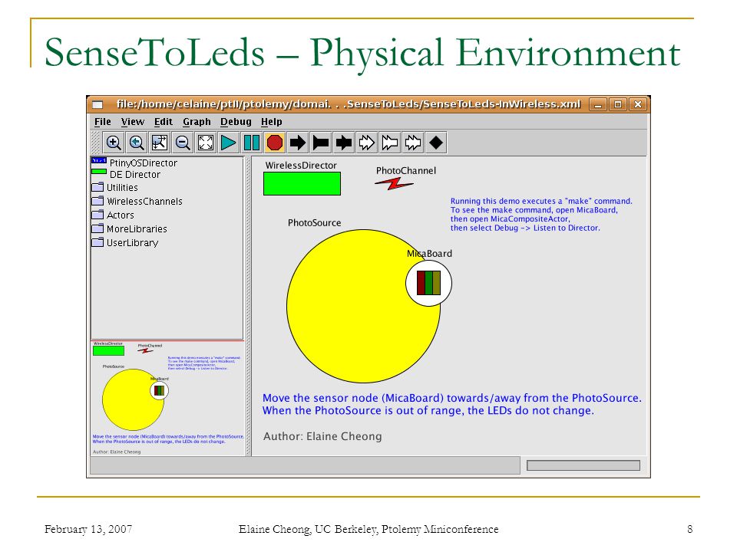Click the hollow flag-shaped multiport icon

pyautogui.click(x=390, y=143)
